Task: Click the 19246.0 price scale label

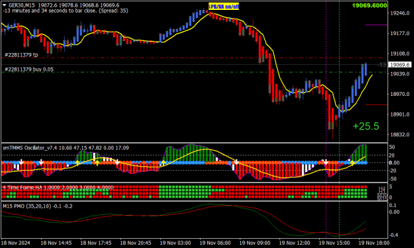Action: [399, 13]
